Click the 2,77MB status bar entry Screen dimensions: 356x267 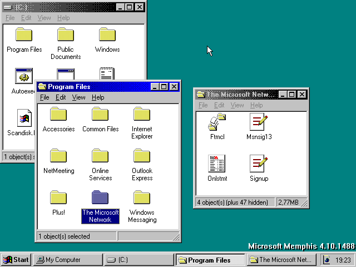[x=288, y=202]
